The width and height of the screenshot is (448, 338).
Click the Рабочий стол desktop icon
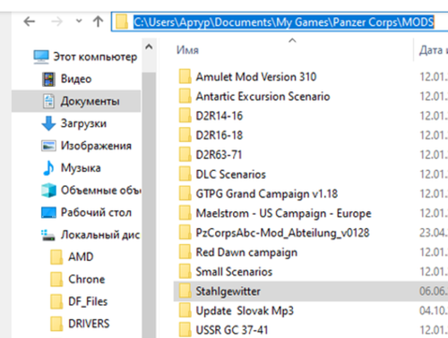[48, 213]
